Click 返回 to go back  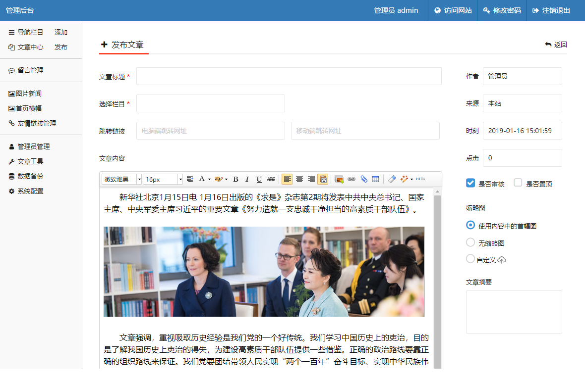click(x=556, y=45)
